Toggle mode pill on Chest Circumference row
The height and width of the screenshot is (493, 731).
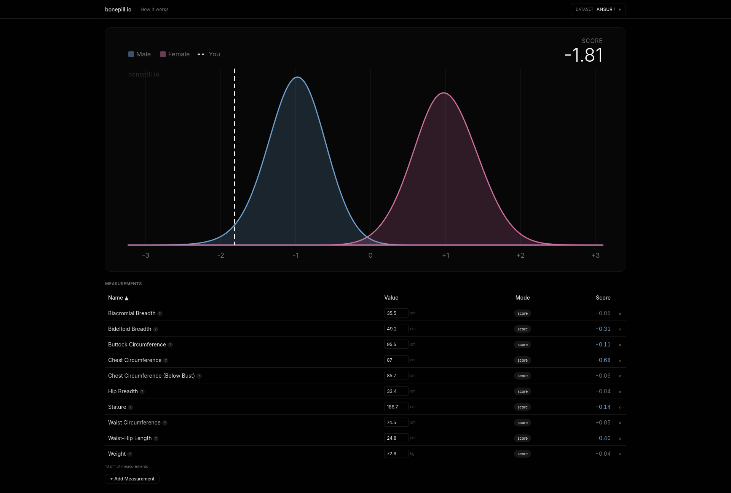point(522,360)
